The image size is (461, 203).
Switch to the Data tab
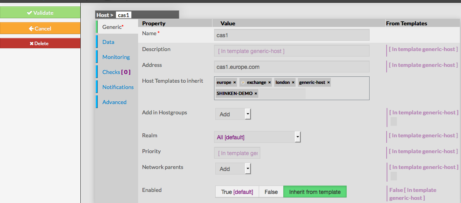[x=108, y=42]
